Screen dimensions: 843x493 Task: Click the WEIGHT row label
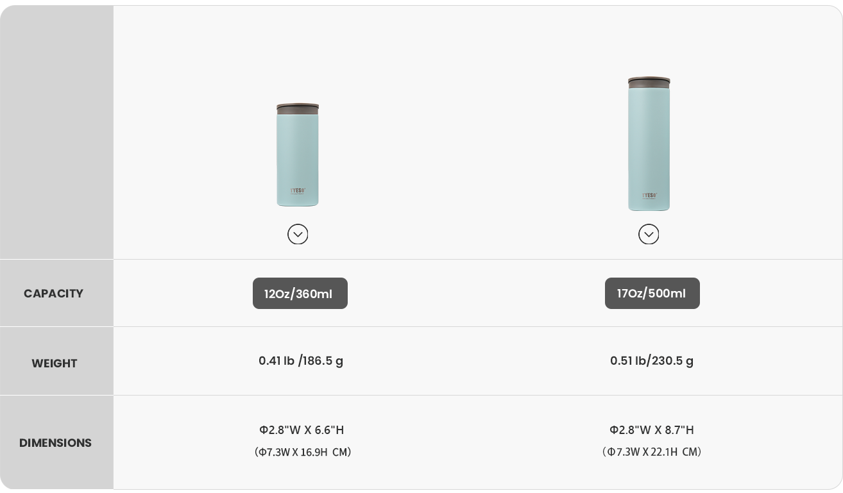click(55, 363)
